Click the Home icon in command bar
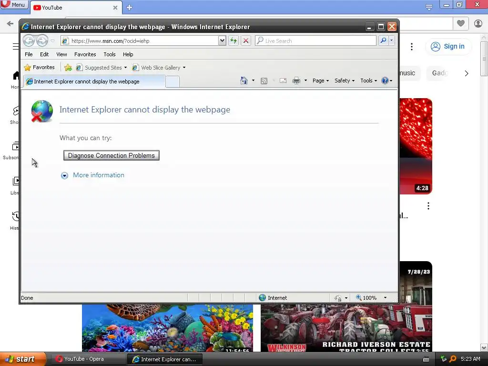This screenshot has height=366, width=488. (x=244, y=81)
